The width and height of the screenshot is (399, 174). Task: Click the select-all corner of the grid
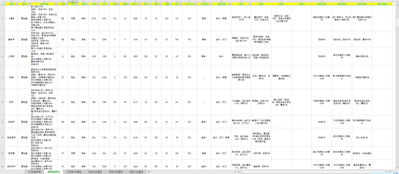tap(2, 1)
